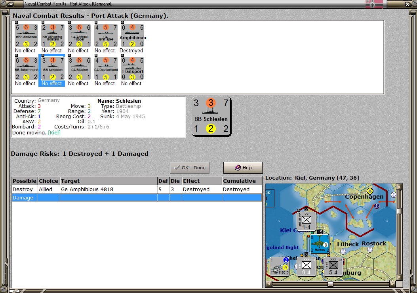The image size is (417, 293).
Task: Click the map horizontal scrollbar thumb
Action: tap(330, 284)
